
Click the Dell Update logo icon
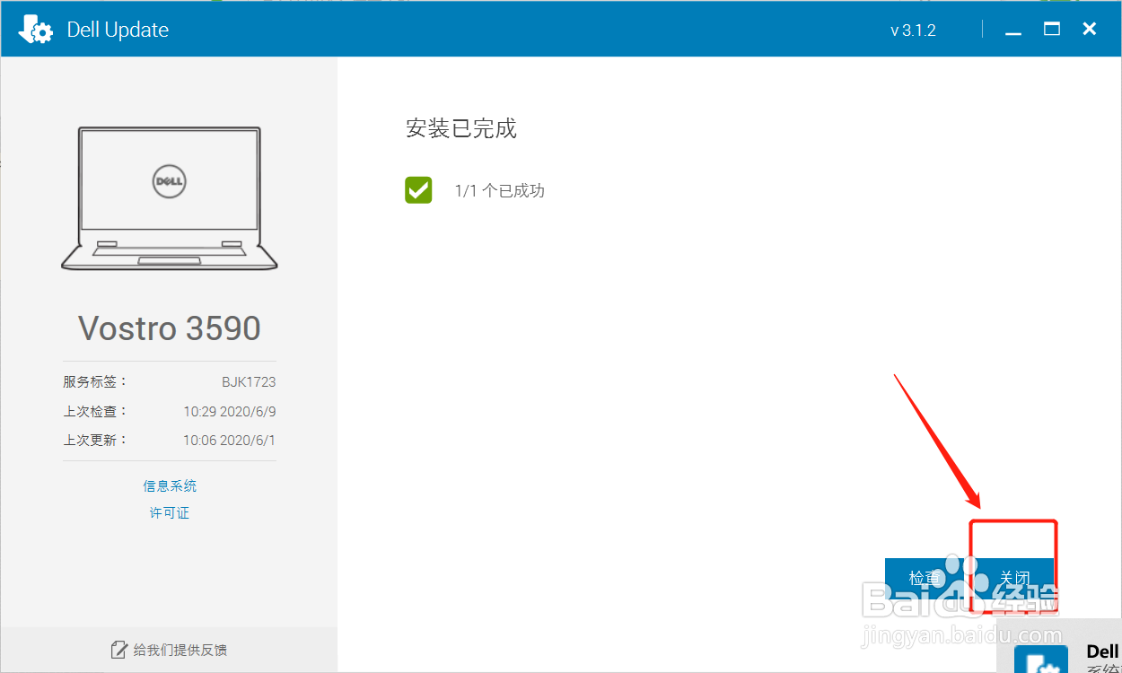click(36, 30)
